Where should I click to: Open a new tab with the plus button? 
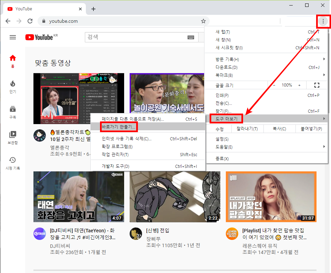click(93, 9)
